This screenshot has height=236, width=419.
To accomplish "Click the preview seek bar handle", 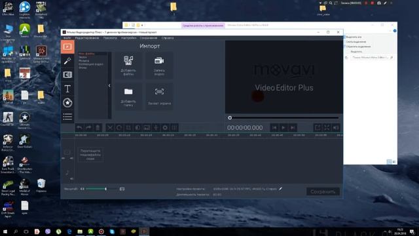I will pos(230,118).
